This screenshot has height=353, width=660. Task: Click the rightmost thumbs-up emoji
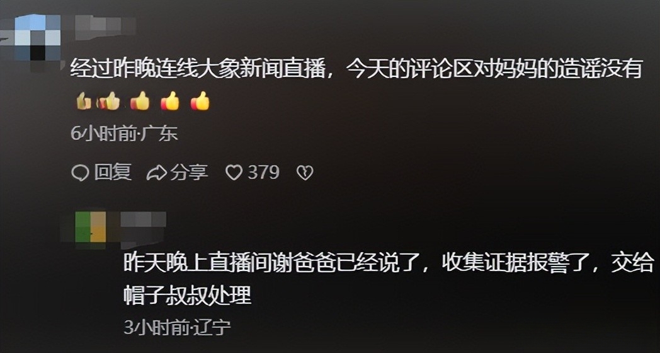200,101
